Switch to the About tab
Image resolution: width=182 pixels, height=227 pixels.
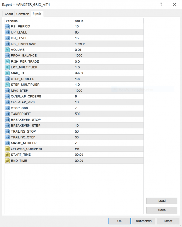tap(9, 14)
